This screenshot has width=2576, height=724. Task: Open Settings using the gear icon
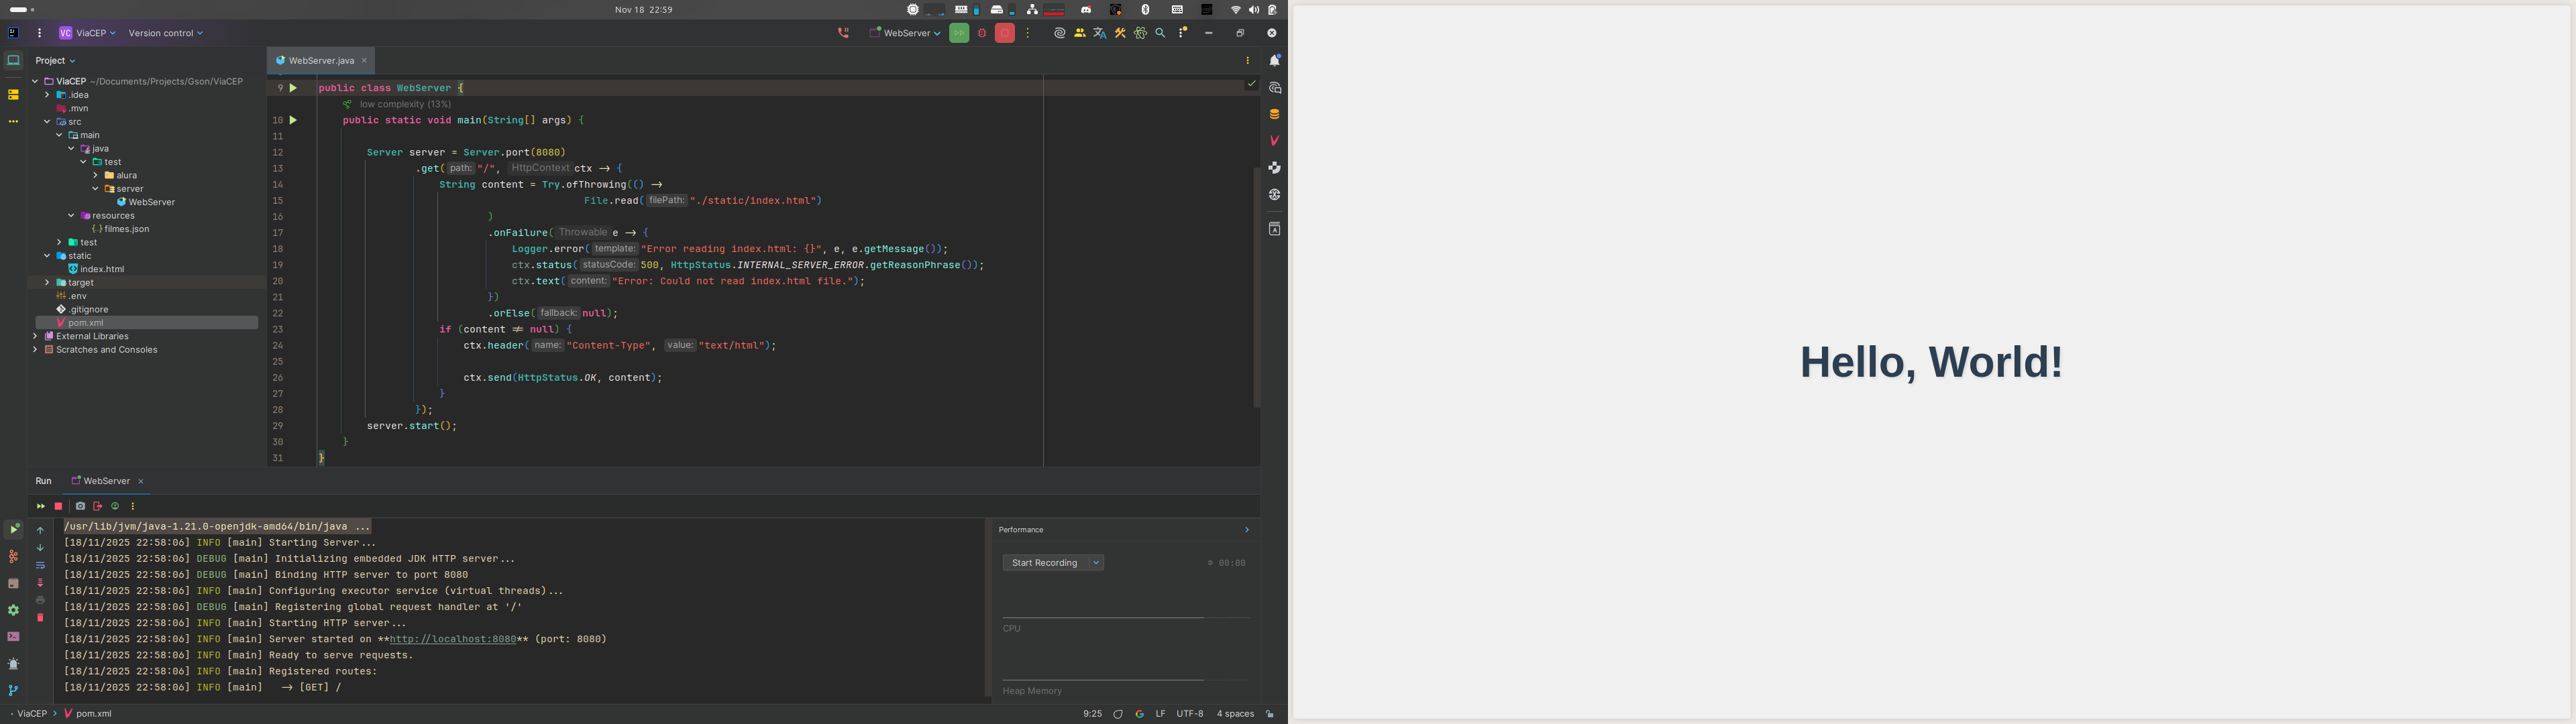[14, 611]
